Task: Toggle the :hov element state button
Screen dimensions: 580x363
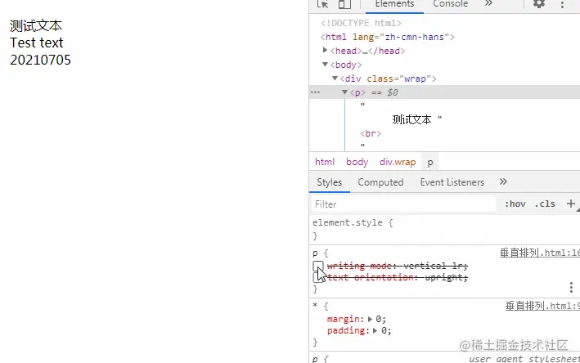Action: [x=515, y=204]
